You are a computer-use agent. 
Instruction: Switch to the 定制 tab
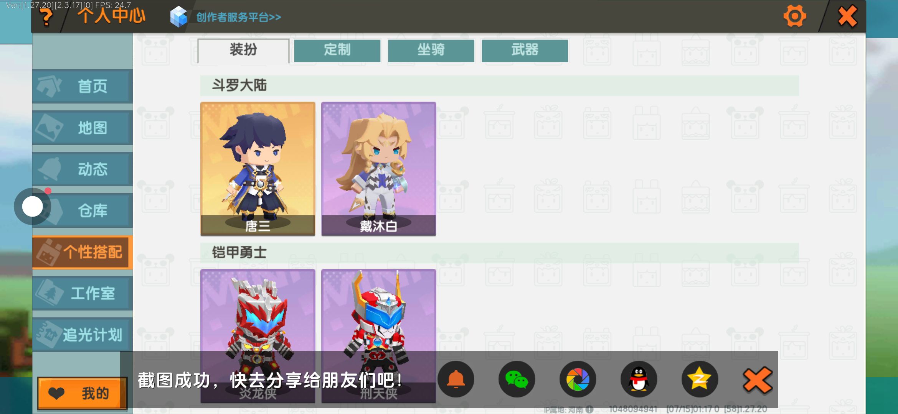tap(337, 50)
